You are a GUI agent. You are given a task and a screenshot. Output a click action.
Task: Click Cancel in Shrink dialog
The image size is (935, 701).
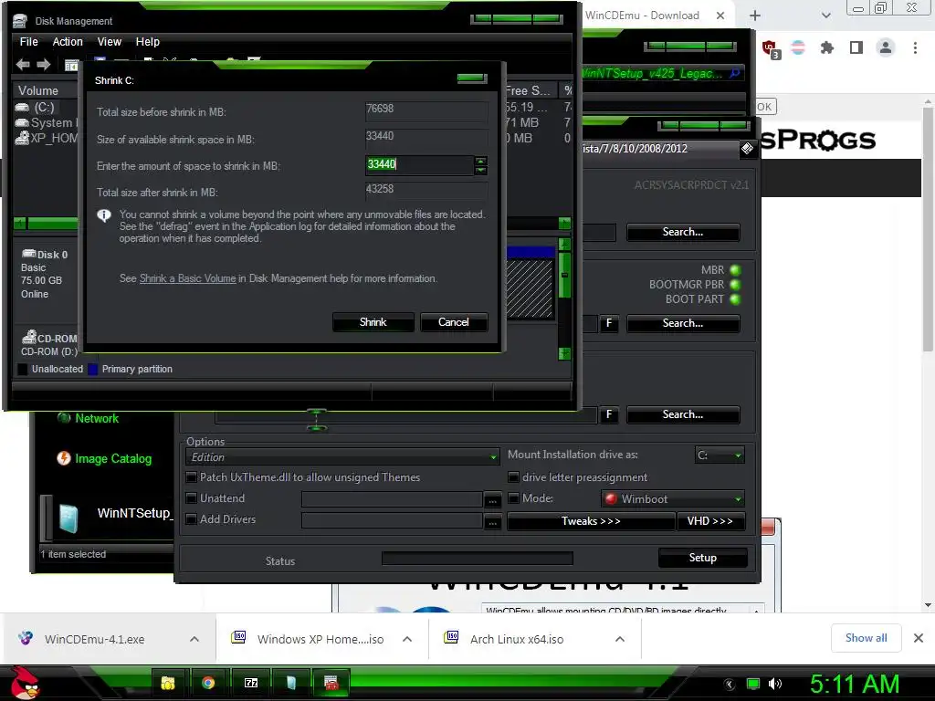click(454, 322)
